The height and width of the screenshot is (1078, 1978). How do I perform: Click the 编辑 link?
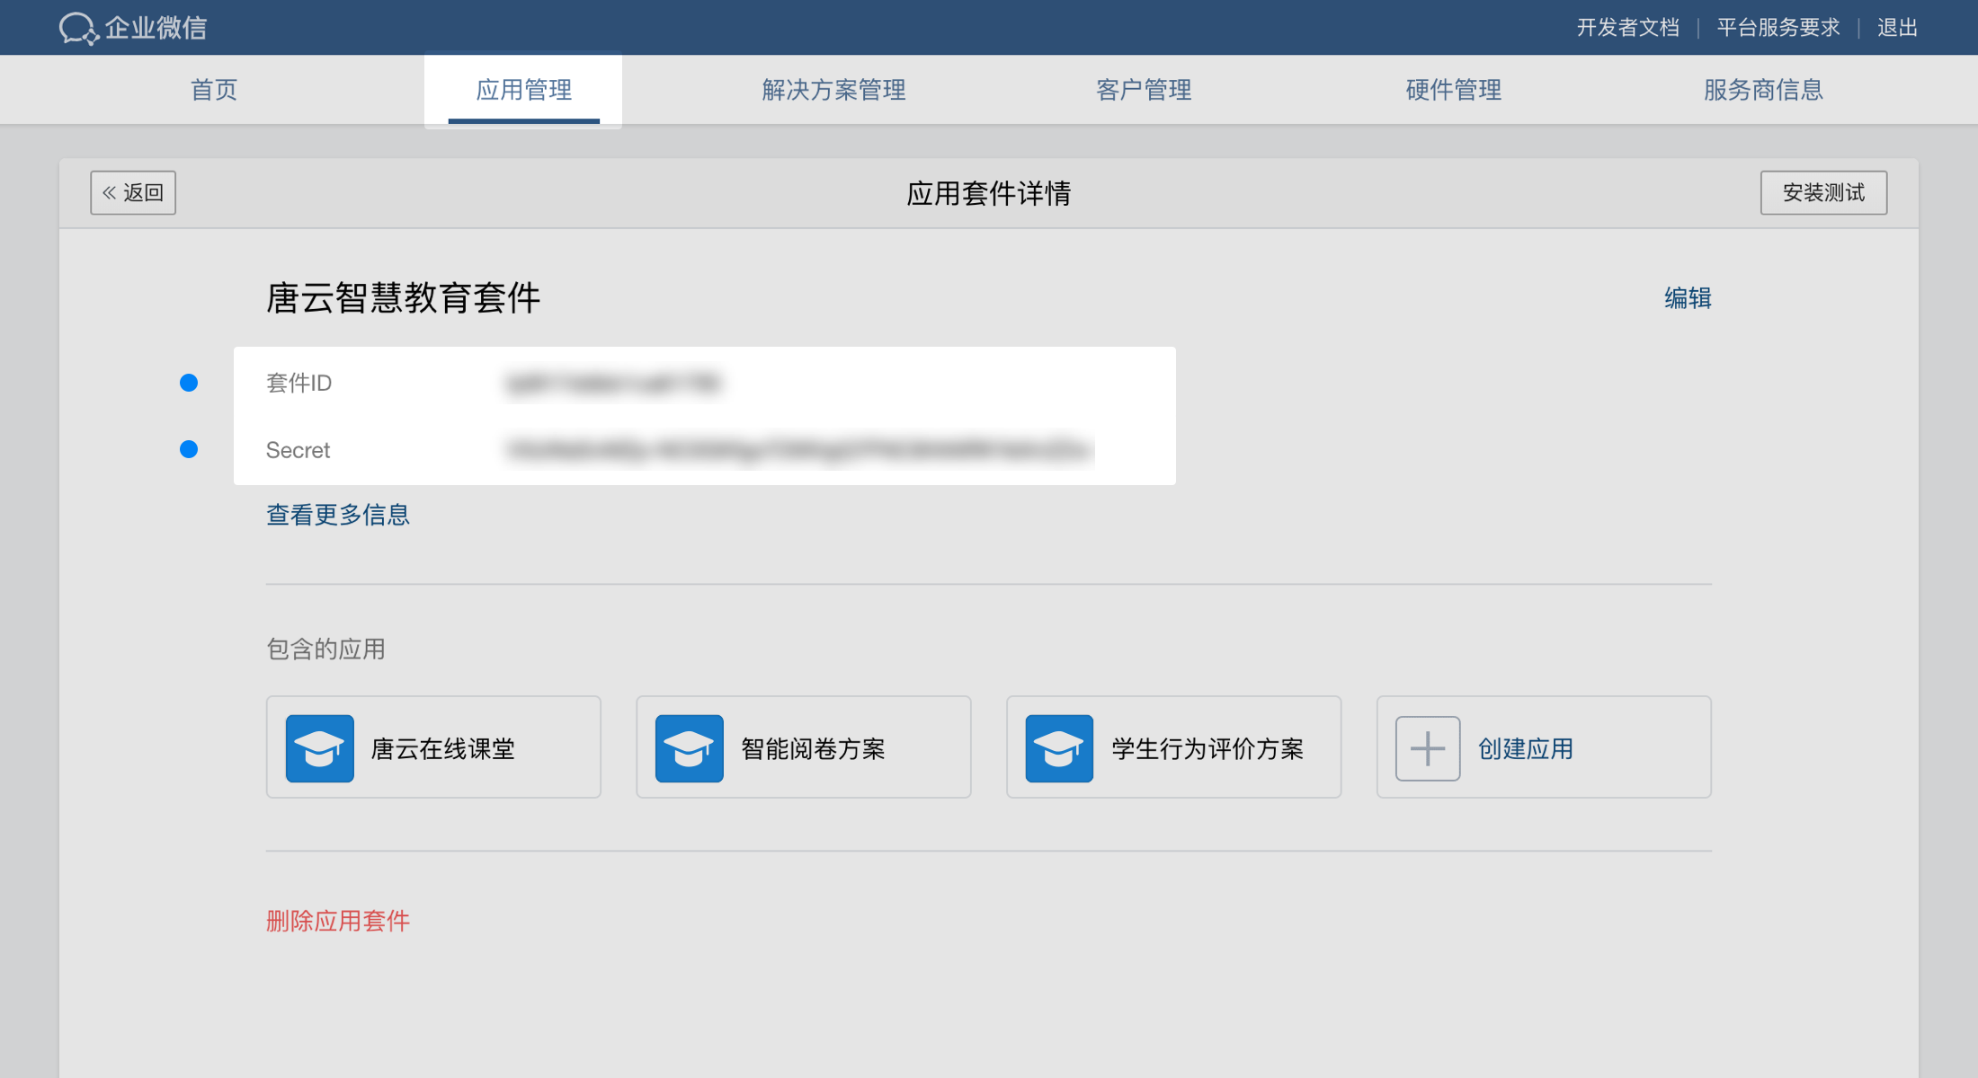tap(1688, 298)
